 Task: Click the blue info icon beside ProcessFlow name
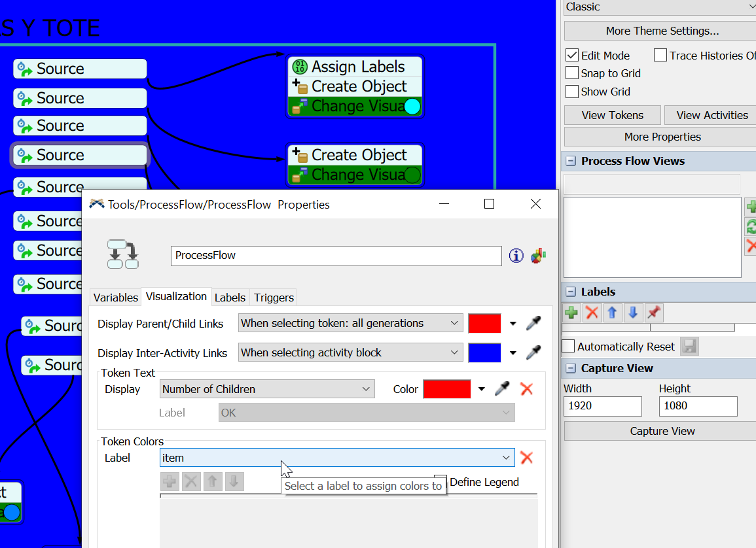point(516,256)
